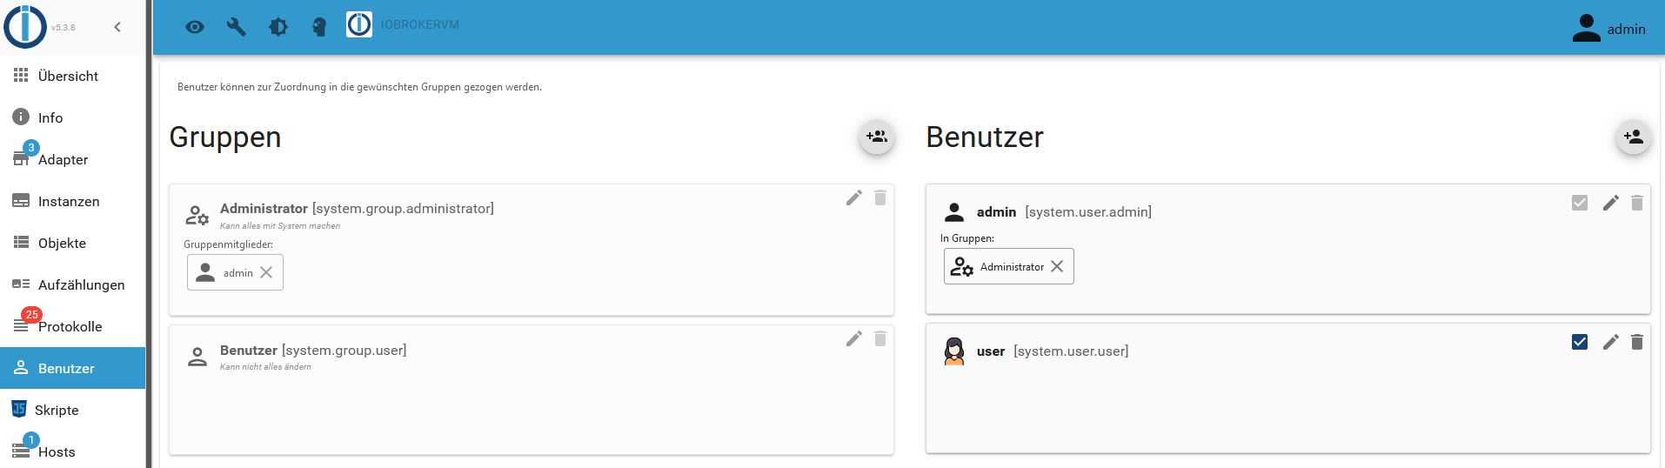Click the user avatar thumbnail
This screenshot has width=1665, height=468.
954,351
